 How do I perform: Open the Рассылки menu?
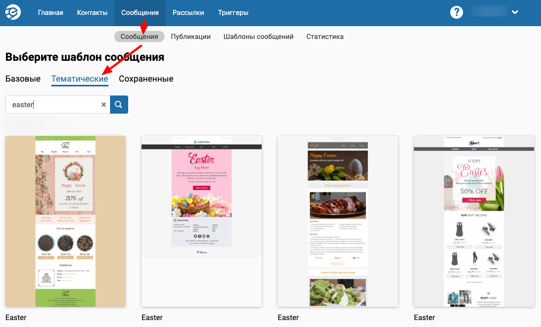189,13
